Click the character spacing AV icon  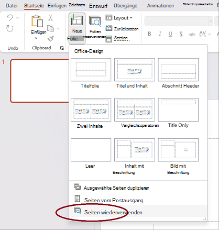point(203,34)
